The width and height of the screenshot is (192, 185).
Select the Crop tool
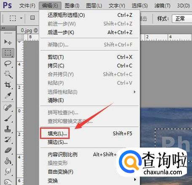(8, 85)
